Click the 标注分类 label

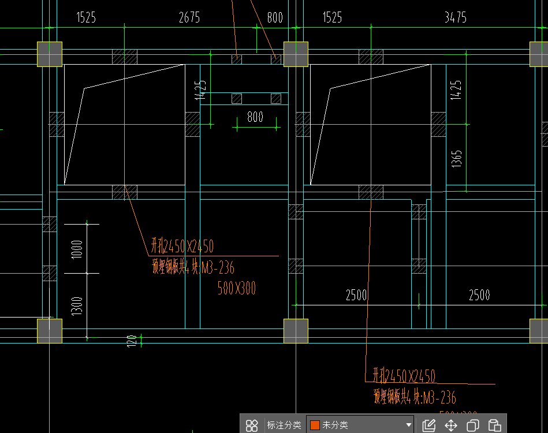(284, 425)
